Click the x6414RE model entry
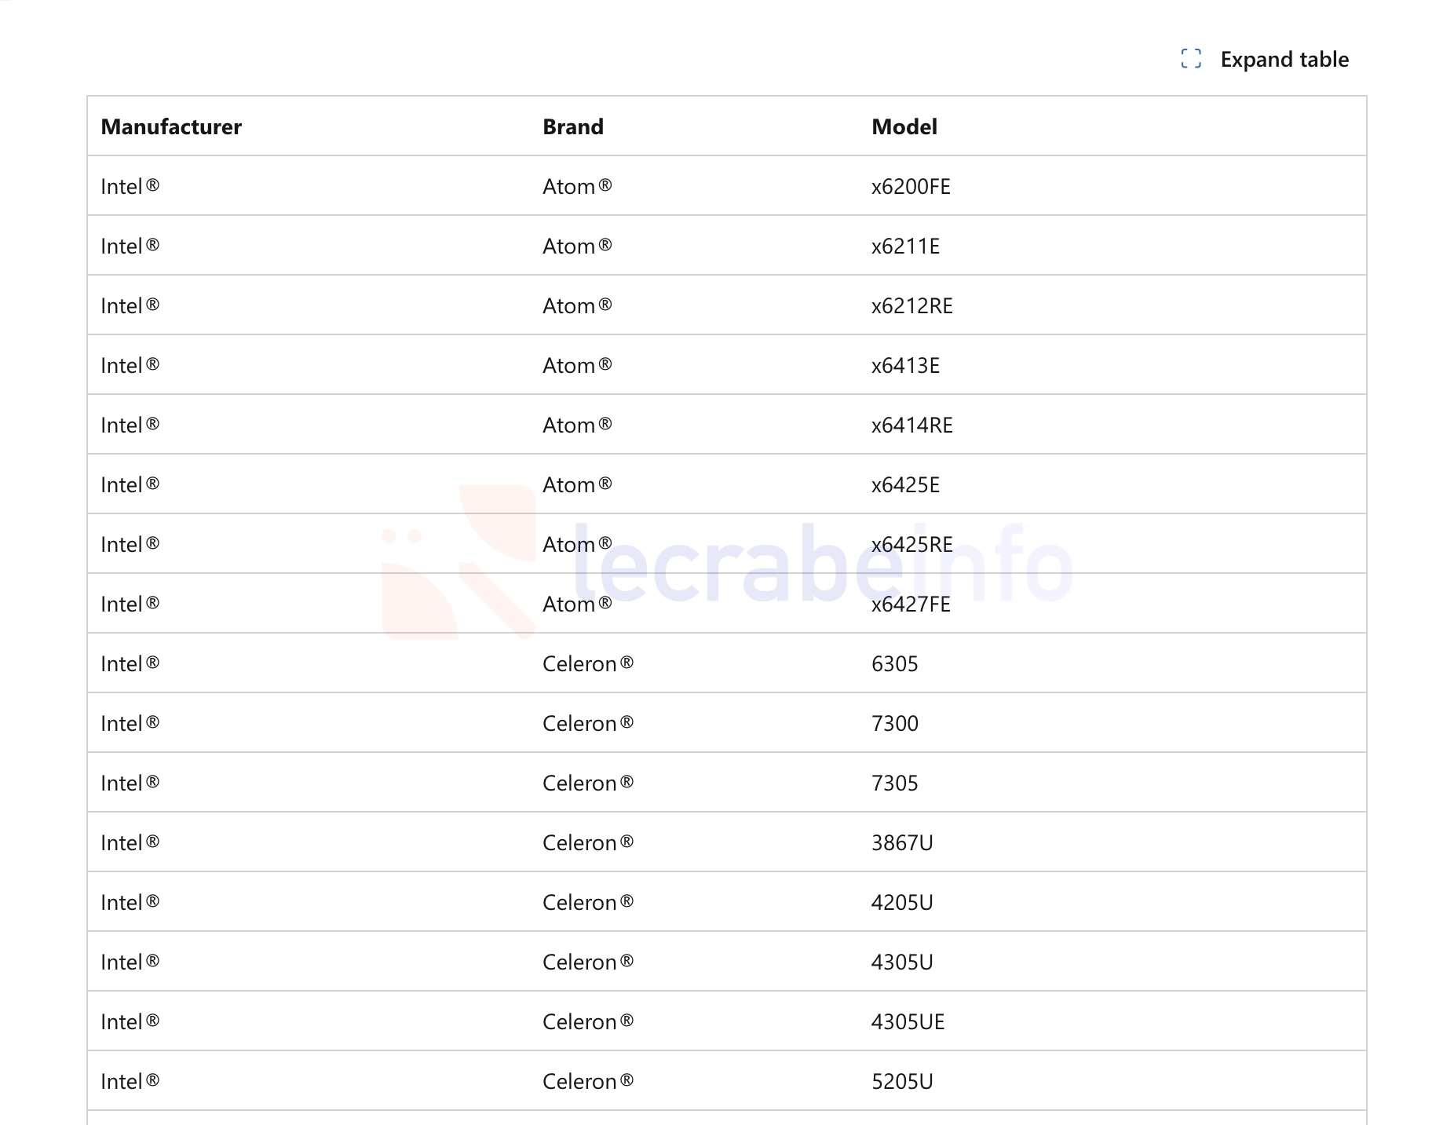The width and height of the screenshot is (1454, 1125). (x=911, y=426)
